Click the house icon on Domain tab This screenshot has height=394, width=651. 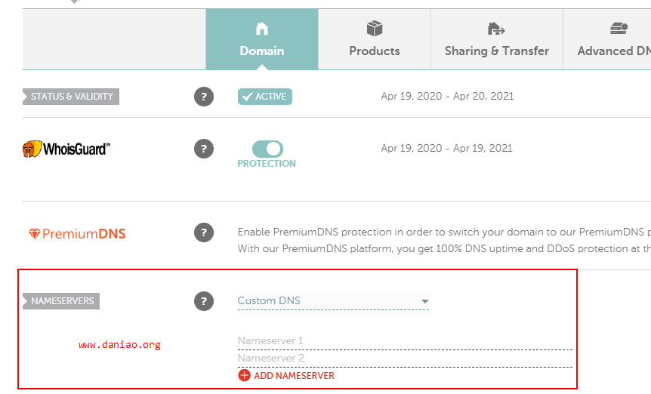point(262,29)
